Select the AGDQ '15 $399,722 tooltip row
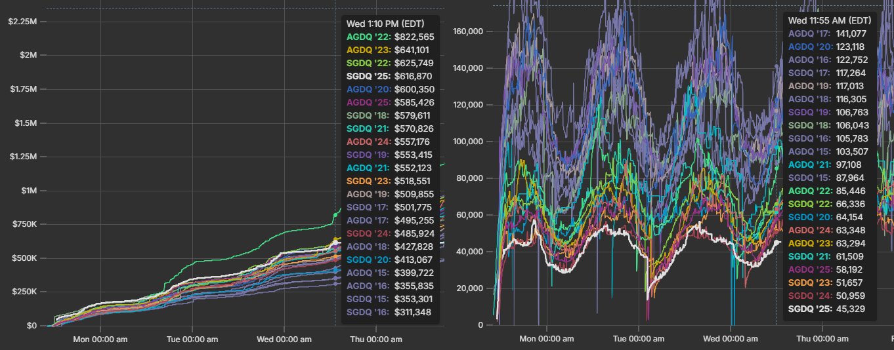 (390, 273)
